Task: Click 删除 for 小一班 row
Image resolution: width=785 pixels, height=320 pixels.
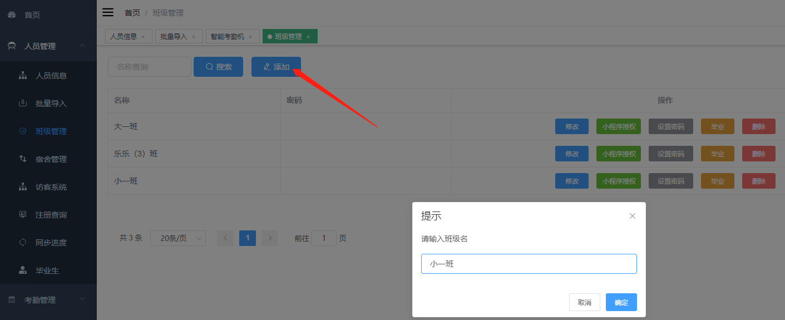Action: pos(759,181)
